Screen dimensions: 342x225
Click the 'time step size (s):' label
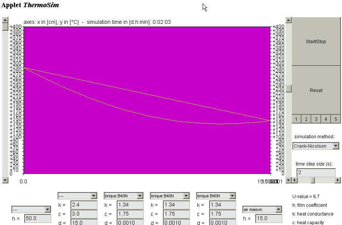pyautogui.click(x=314, y=164)
